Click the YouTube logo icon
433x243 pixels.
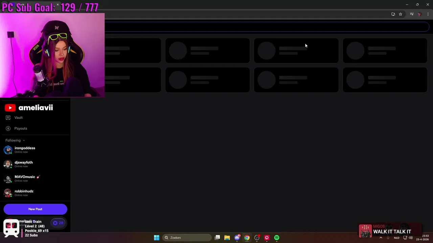pos(10,108)
